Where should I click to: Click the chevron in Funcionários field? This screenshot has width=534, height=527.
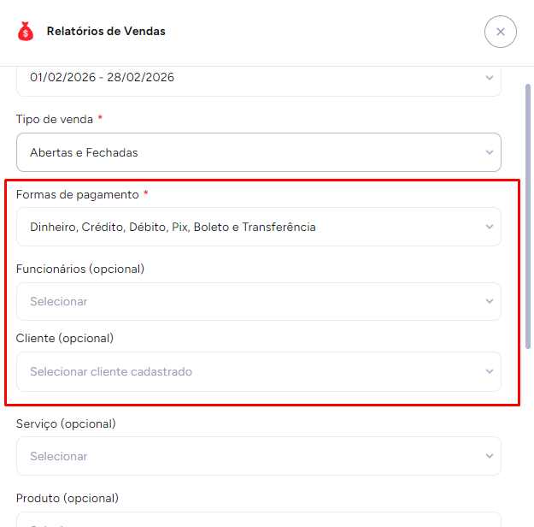[x=490, y=301]
